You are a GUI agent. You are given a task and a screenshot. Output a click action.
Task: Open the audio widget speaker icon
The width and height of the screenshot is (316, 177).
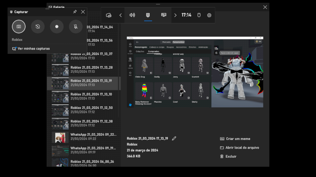132,15
